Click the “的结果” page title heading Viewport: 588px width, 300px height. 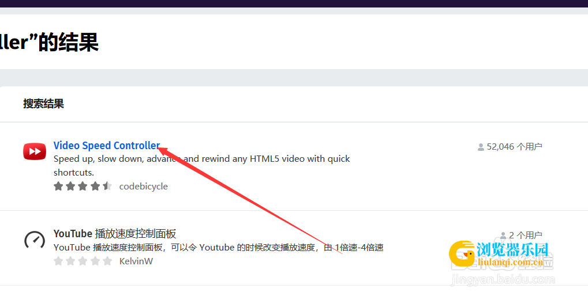[x=49, y=42]
